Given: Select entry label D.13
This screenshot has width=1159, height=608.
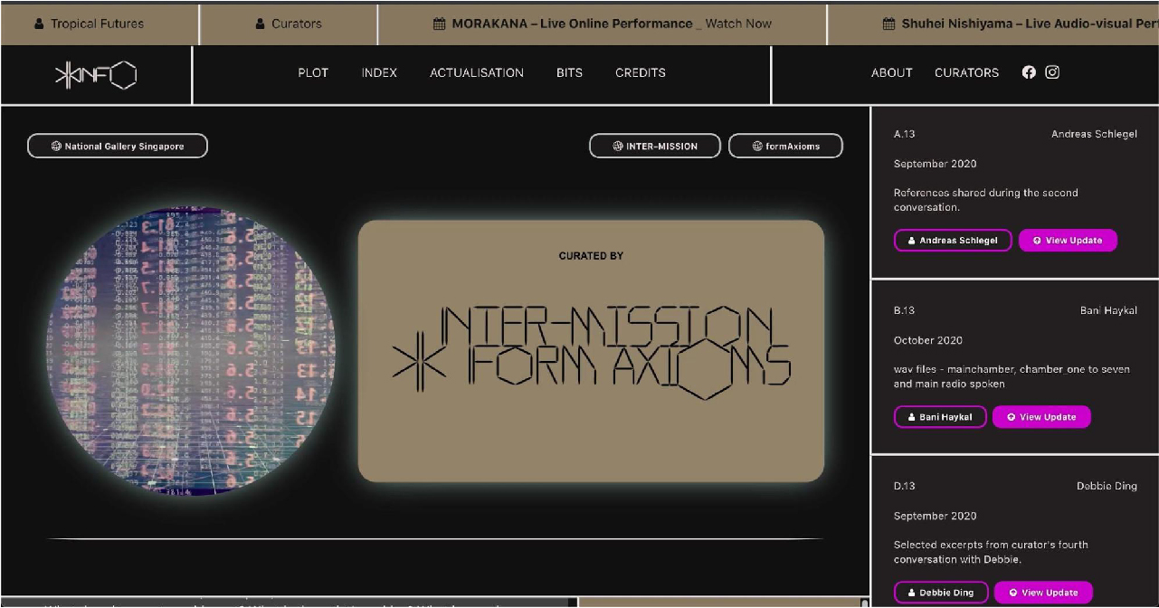Looking at the screenshot, I should click(905, 486).
